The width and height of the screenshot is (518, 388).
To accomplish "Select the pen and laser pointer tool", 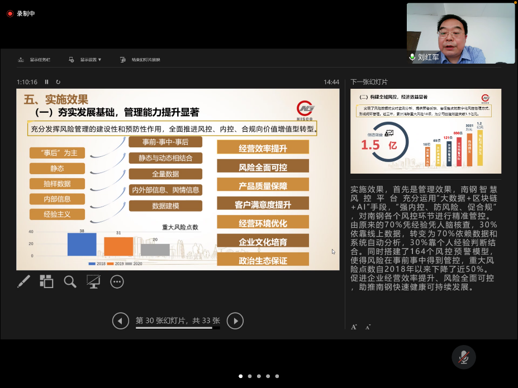I will pyautogui.click(x=23, y=282).
